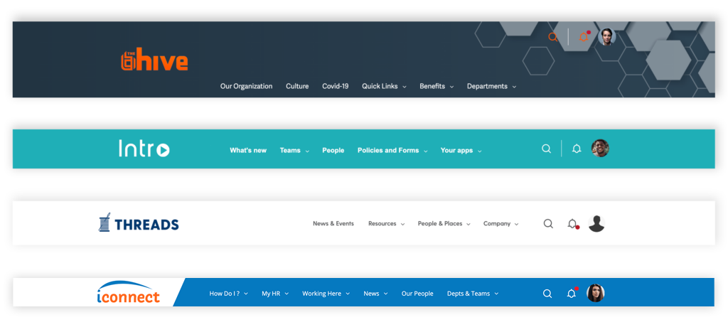This screenshot has width=728, height=332.
Task: Expand the Company dropdown
Action: click(501, 224)
